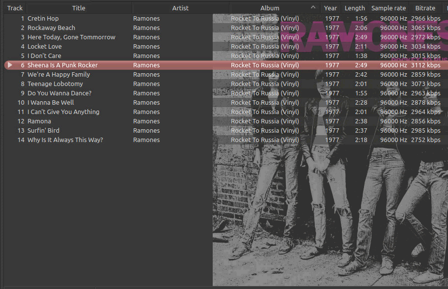Select the track Surfin' Bird
448x289 pixels.
43,131
